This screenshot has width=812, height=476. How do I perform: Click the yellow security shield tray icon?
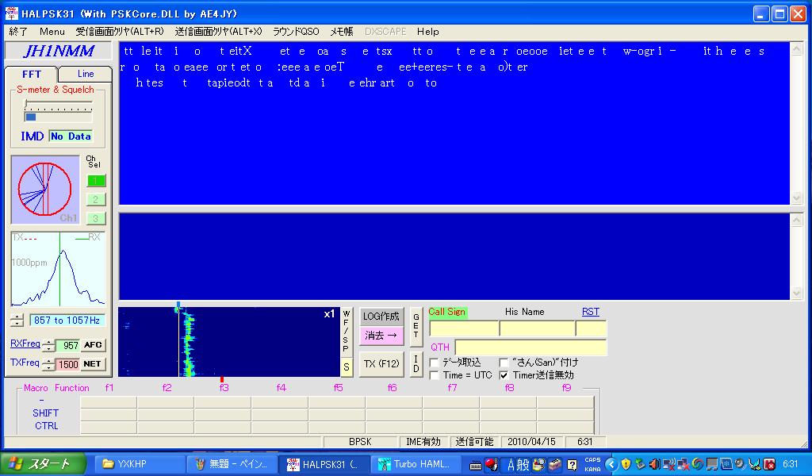tap(626, 464)
